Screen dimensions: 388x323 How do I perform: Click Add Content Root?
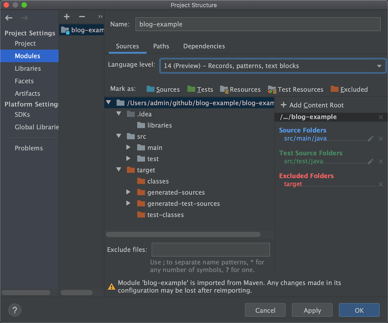point(312,105)
